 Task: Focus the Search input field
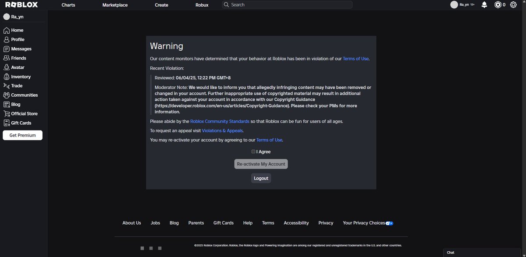287,5
